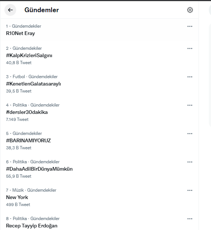
Task: Open more options for #BARINAMIYORUZ trend
Action: coord(190,134)
